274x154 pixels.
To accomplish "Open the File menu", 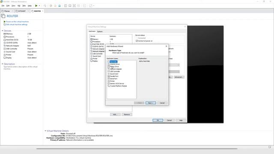I will (3, 6).
